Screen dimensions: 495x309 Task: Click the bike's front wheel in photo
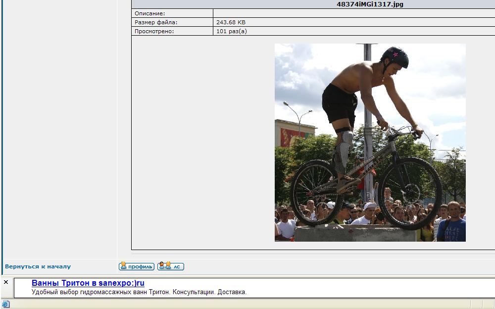click(409, 193)
